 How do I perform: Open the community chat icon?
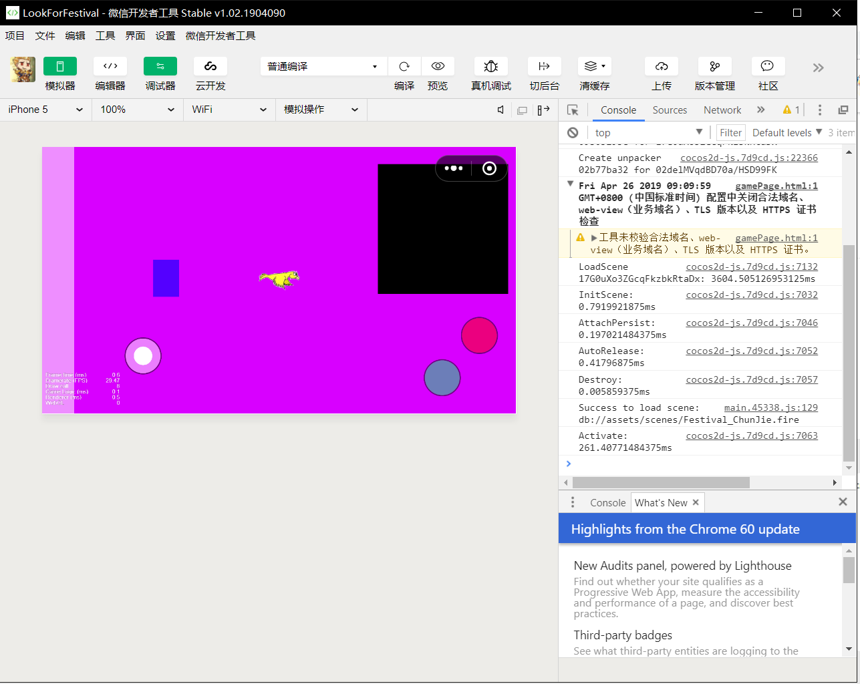pyautogui.click(x=768, y=66)
